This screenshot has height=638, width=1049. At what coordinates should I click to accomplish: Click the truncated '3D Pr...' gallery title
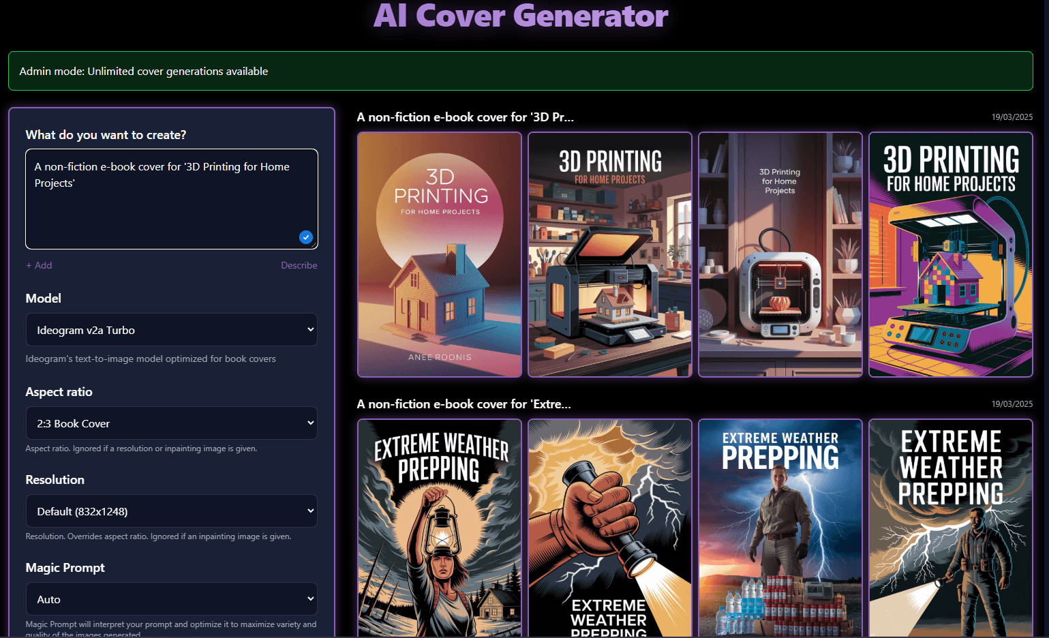(465, 117)
